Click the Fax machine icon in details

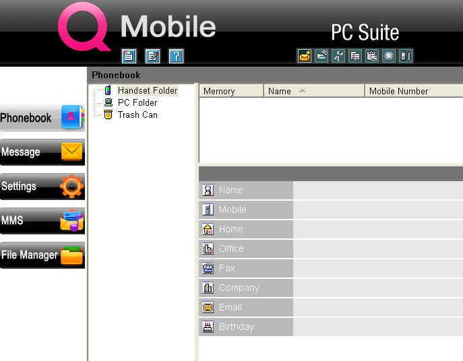pyautogui.click(x=208, y=268)
